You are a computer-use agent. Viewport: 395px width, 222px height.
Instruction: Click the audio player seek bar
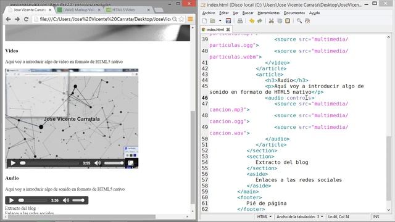point(33,200)
